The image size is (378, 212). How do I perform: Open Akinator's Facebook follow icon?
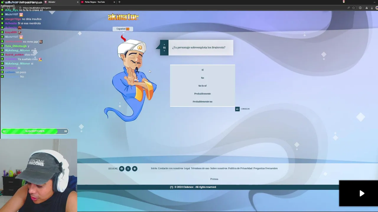[x=122, y=169]
